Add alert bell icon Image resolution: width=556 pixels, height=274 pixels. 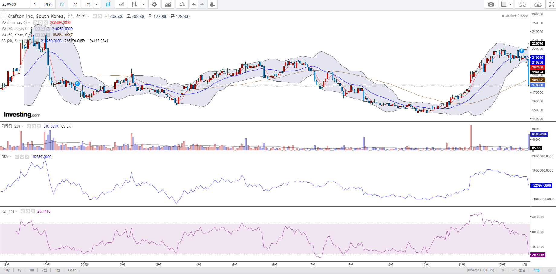tap(212, 4)
